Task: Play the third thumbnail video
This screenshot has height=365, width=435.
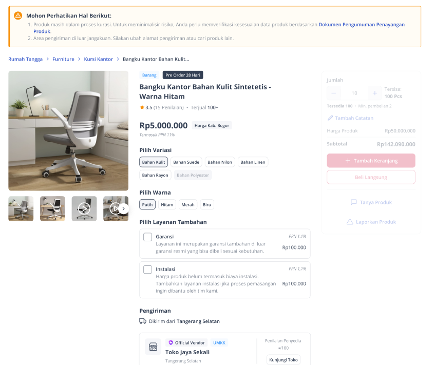Action: click(x=84, y=208)
